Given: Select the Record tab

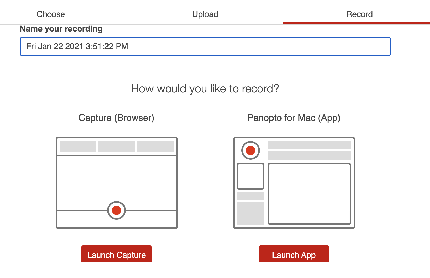Looking at the screenshot, I should (x=359, y=14).
